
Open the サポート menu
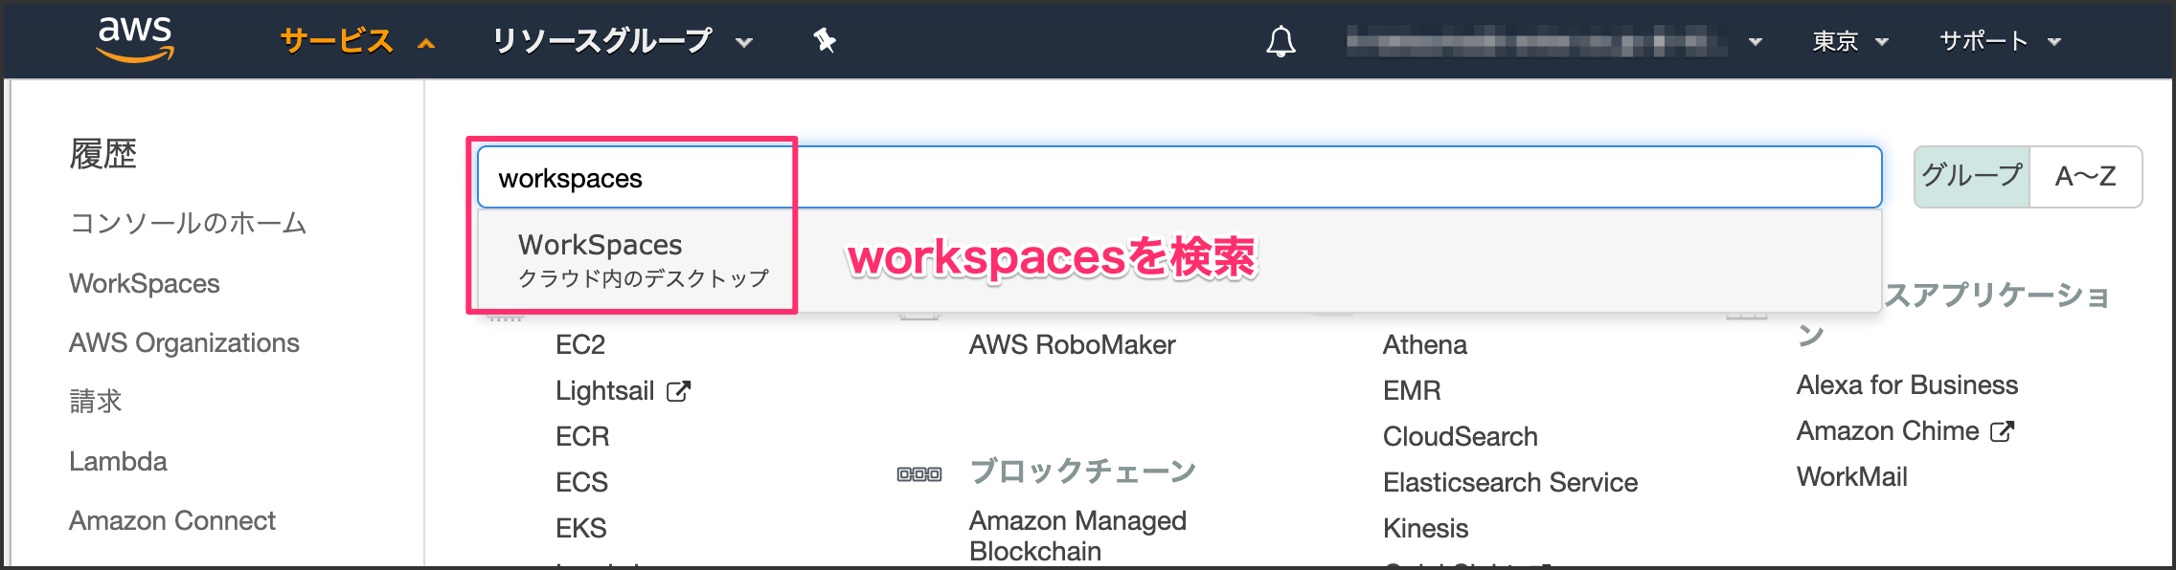(1999, 41)
